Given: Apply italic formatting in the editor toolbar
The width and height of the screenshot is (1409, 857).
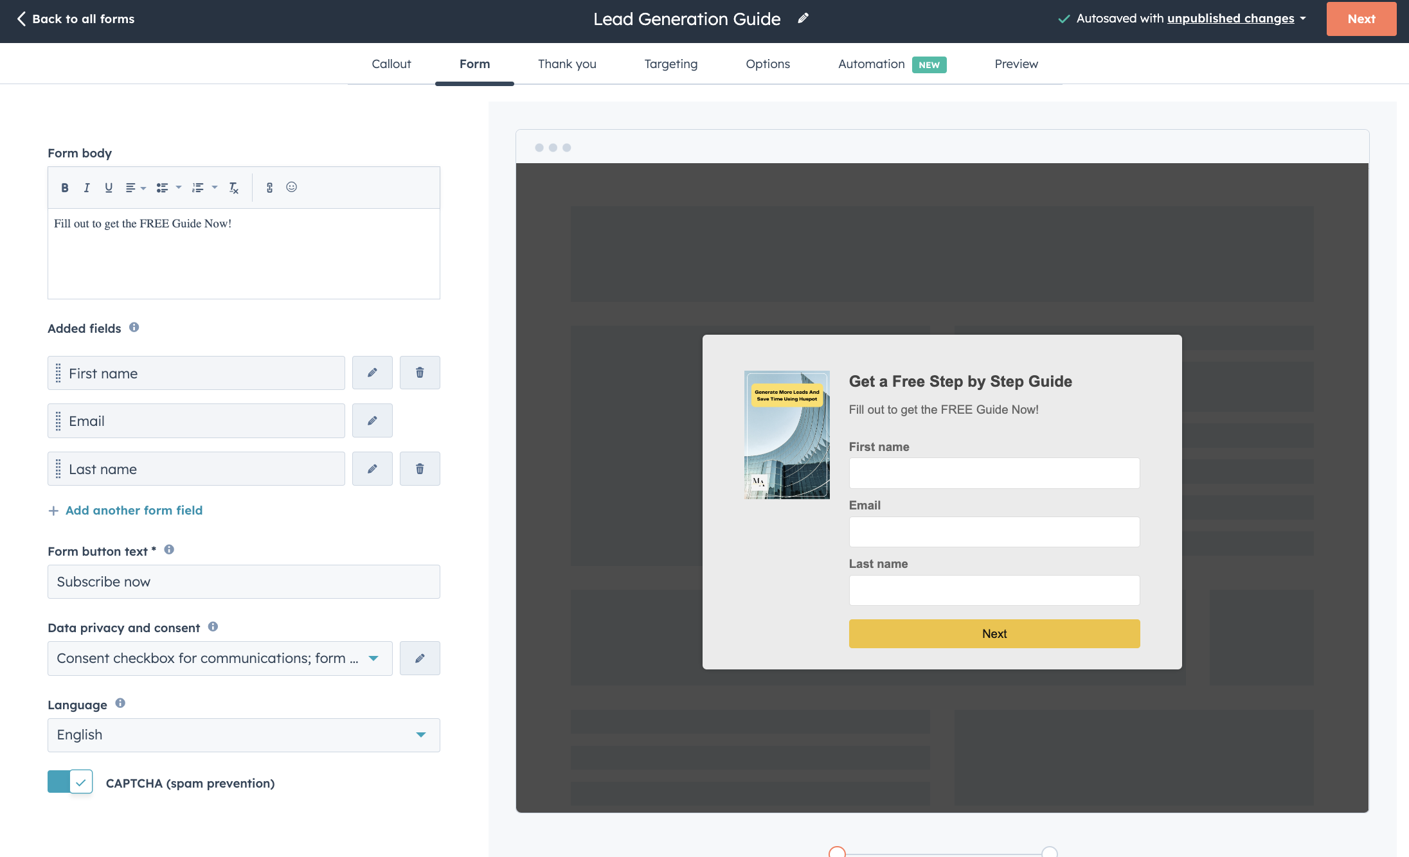Looking at the screenshot, I should [x=87, y=188].
